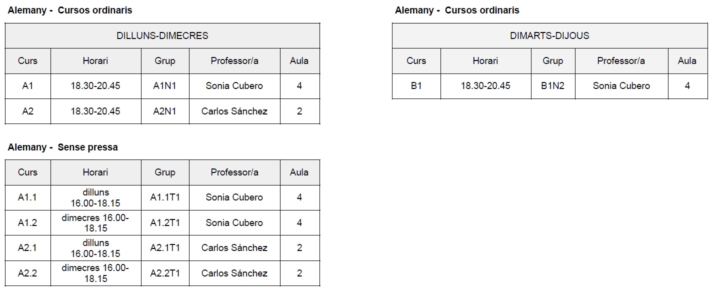This screenshot has height=293, width=717.
Task: Click the Professor/a header in Sense pressa table
Action: point(234,172)
